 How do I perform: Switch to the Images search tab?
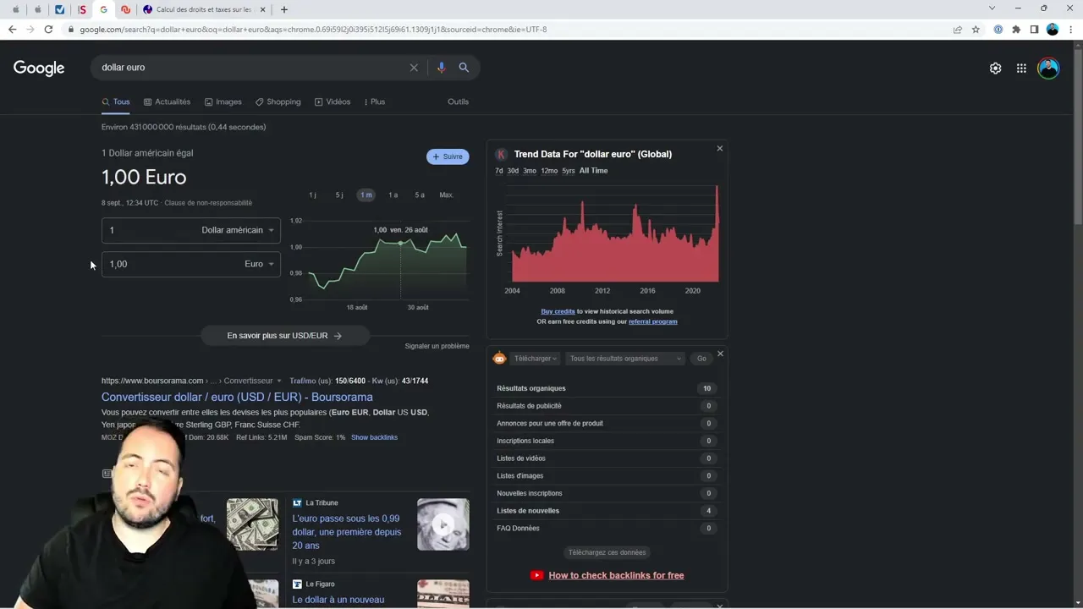coord(223,101)
